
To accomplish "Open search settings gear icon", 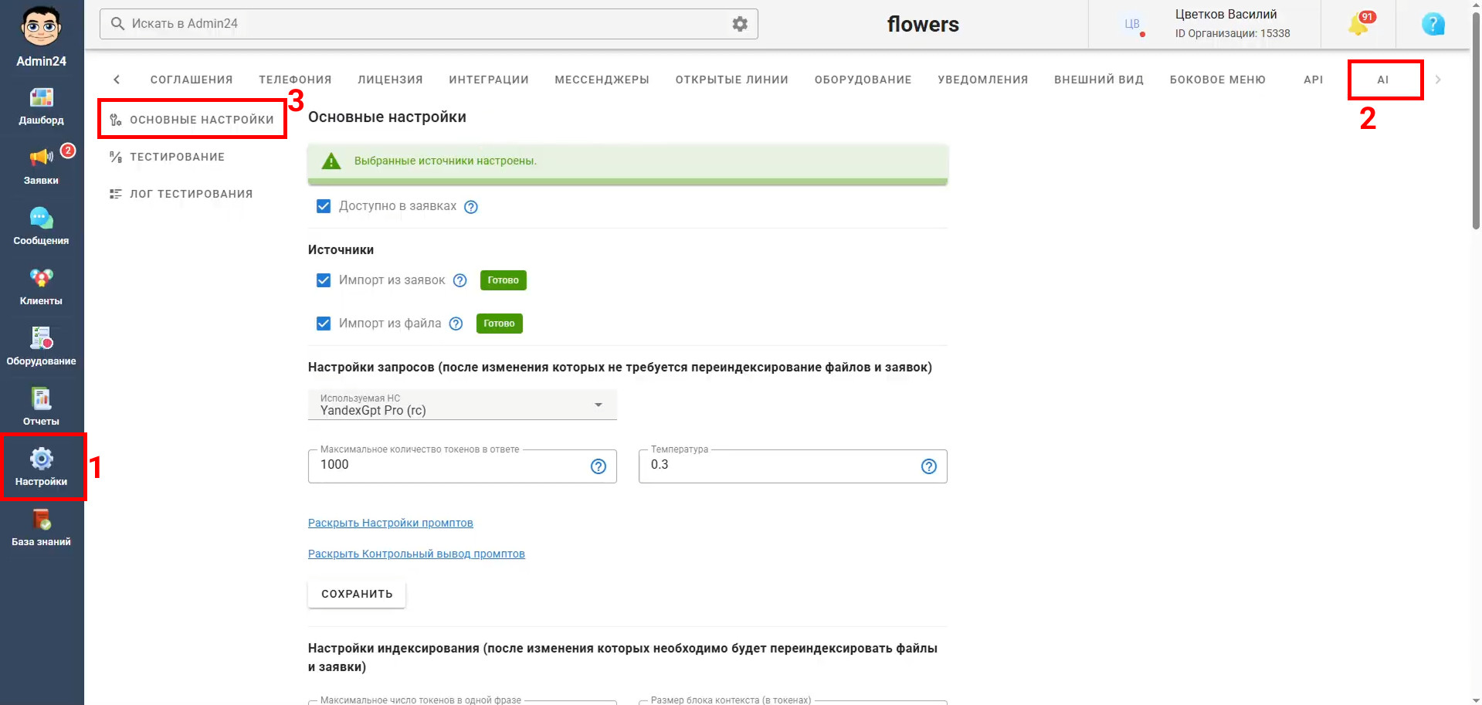I will click(x=740, y=24).
